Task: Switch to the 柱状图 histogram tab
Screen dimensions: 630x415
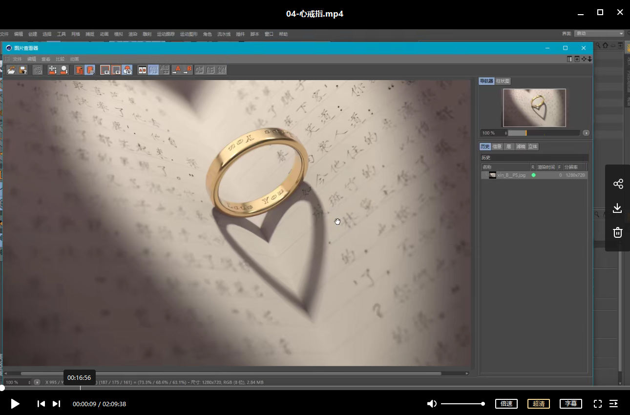Action: point(503,81)
